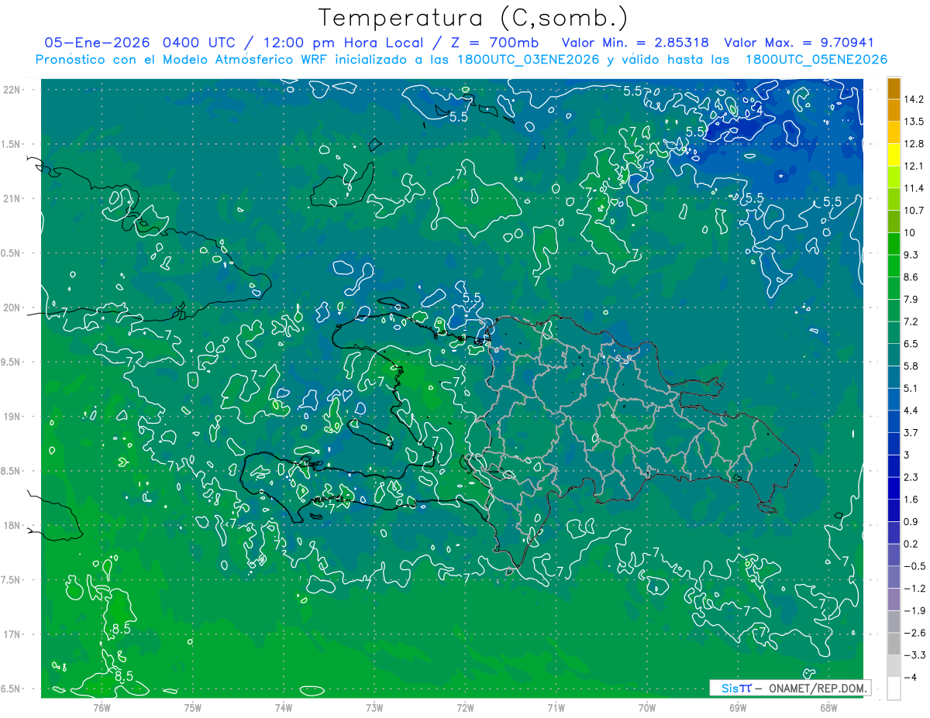Click the -1.2 colorbar value

point(914,589)
